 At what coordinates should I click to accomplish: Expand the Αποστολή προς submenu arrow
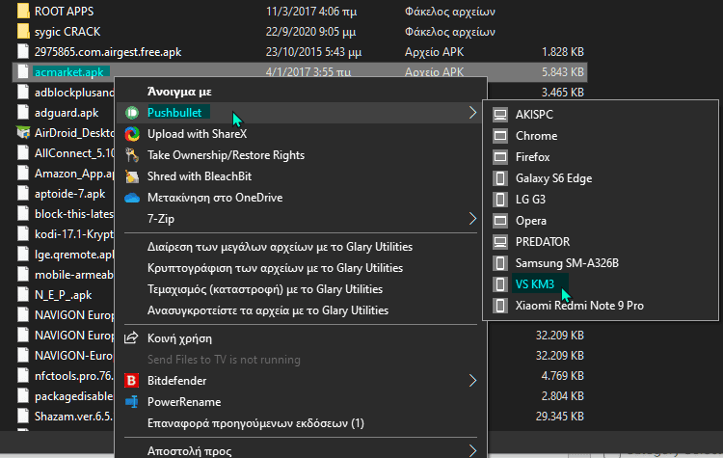(472, 450)
